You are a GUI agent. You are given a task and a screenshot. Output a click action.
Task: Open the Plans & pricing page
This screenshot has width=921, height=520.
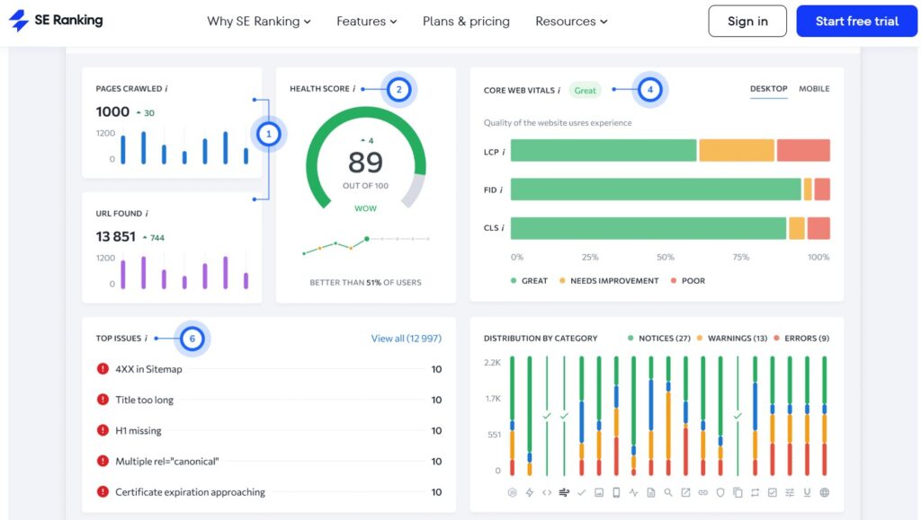[466, 22]
